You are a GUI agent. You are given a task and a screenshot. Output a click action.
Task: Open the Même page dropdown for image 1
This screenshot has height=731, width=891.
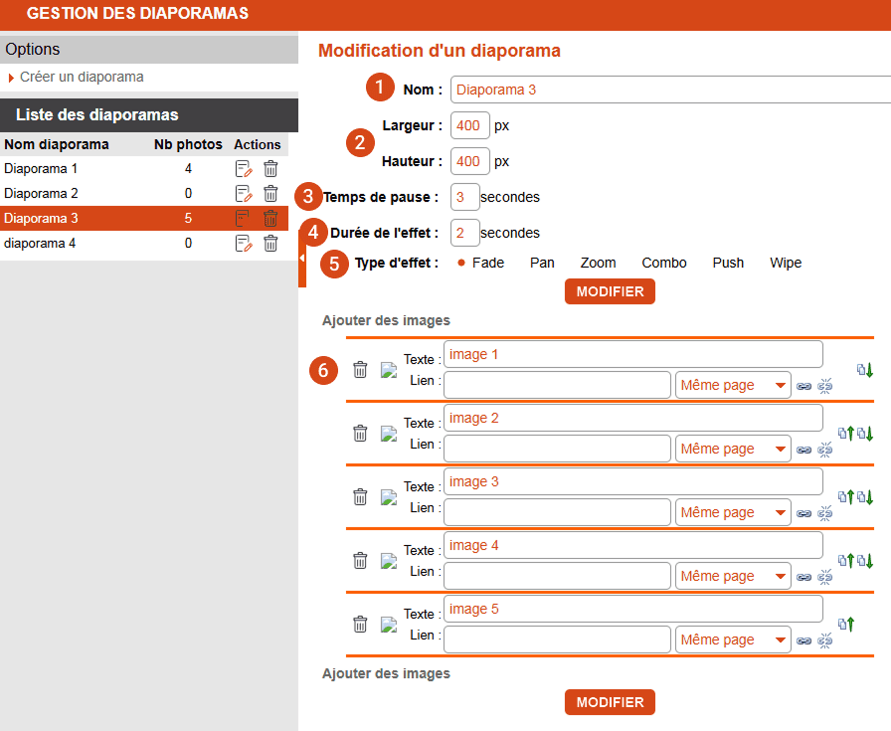click(x=733, y=386)
